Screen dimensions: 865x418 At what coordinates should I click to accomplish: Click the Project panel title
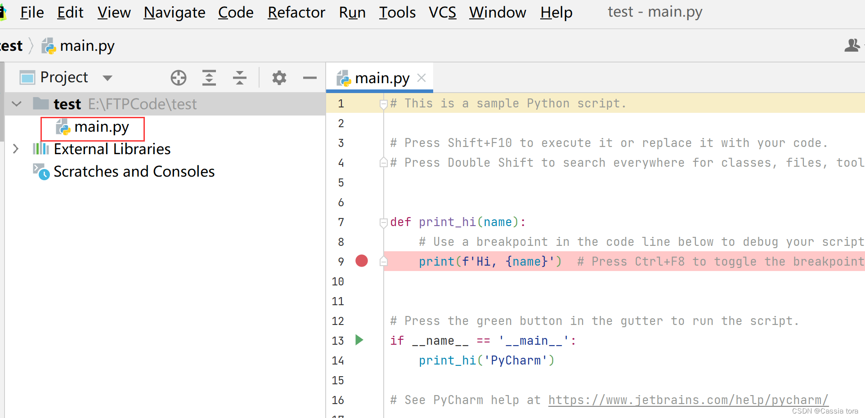[64, 77]
